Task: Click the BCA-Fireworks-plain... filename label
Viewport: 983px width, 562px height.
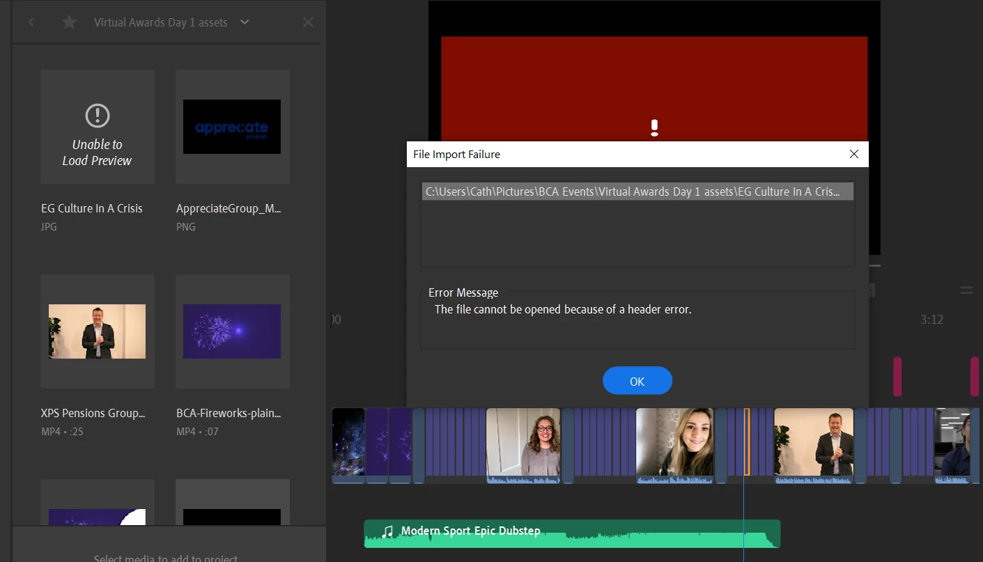Action: coord(229,413)
